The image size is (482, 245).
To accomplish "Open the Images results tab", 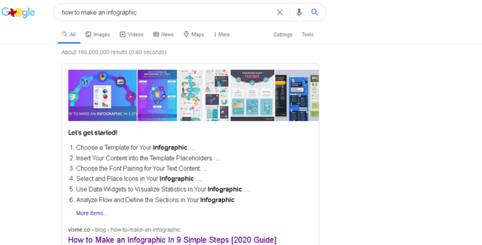I will point(98,35).
